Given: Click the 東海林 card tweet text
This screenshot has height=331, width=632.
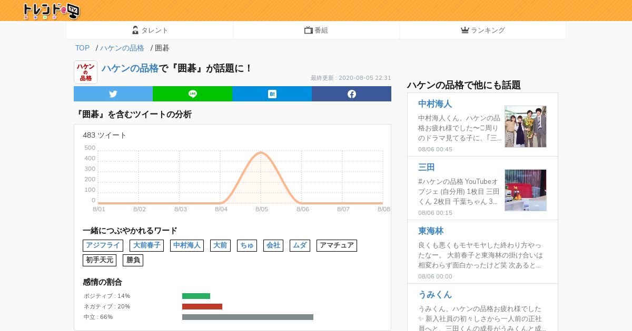Looking at the screenshot, I should [x=480, y=255].
